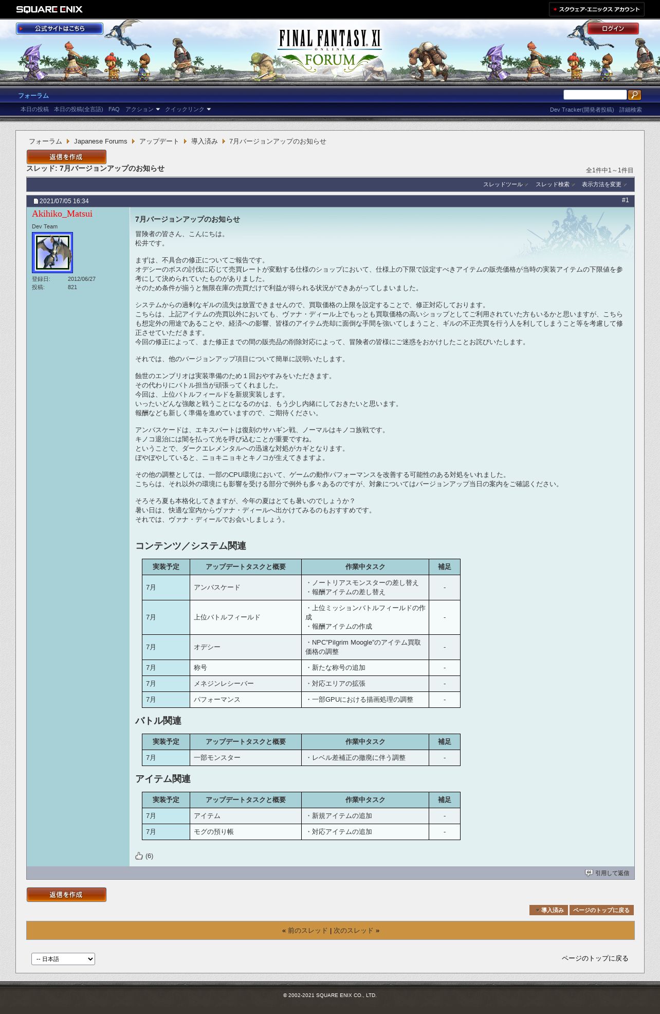
Task: Select 本日の投稿 in navigation bar
Action: [34, 110]
